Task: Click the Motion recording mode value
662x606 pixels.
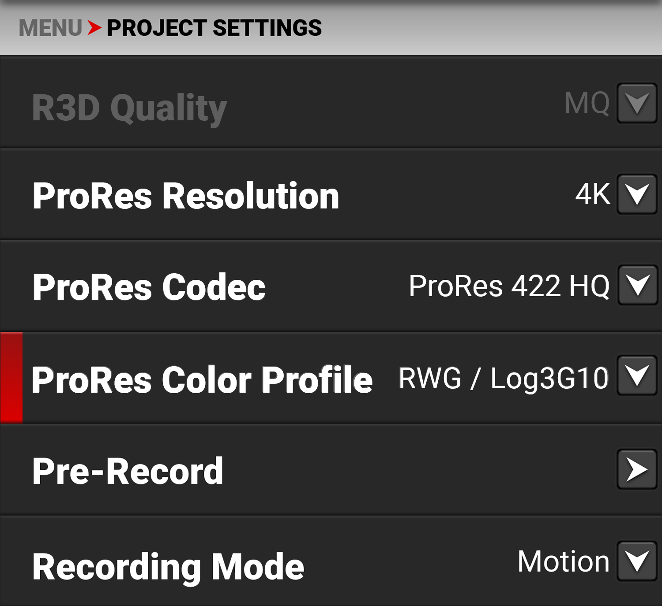Action: pyautogui.click(x=563, y=562)
